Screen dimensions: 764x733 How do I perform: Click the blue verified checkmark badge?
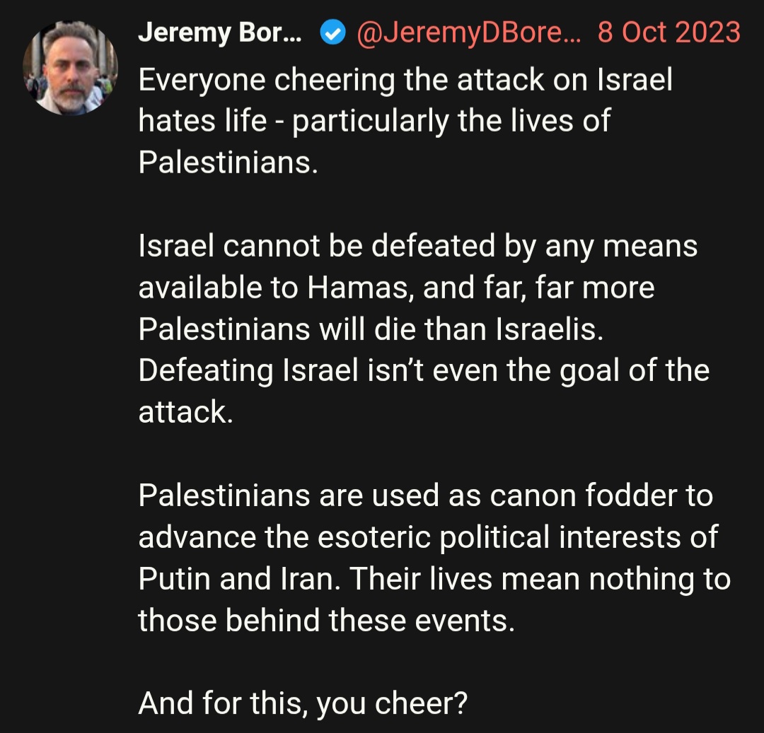click(332, 33)
